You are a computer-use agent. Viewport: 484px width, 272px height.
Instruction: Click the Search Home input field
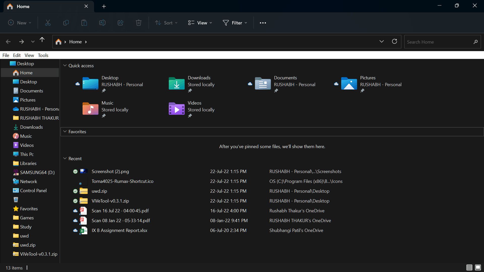pyautogui.click(x=439, y=42)
